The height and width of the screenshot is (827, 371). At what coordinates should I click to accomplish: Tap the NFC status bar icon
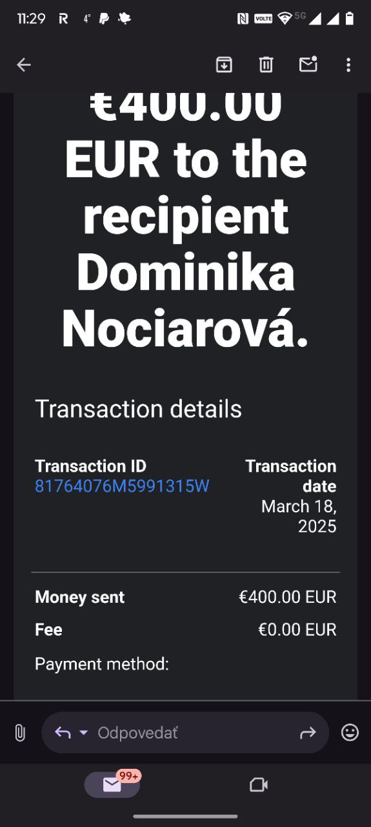tap(243, 19)
